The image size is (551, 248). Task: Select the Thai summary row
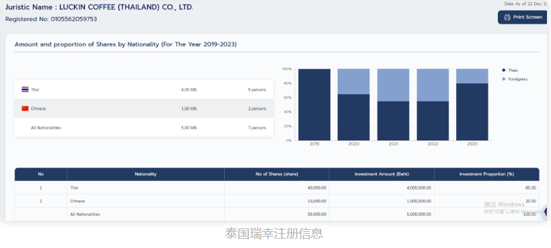point(144,89)
